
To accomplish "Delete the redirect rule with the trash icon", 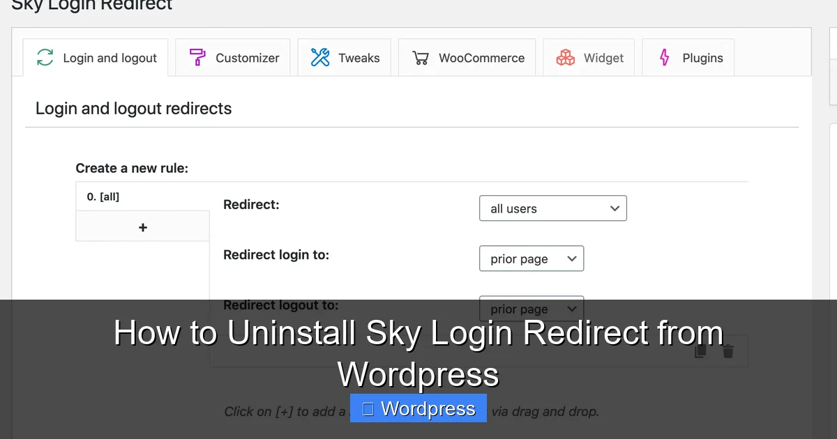I will [x=727, y=351].
